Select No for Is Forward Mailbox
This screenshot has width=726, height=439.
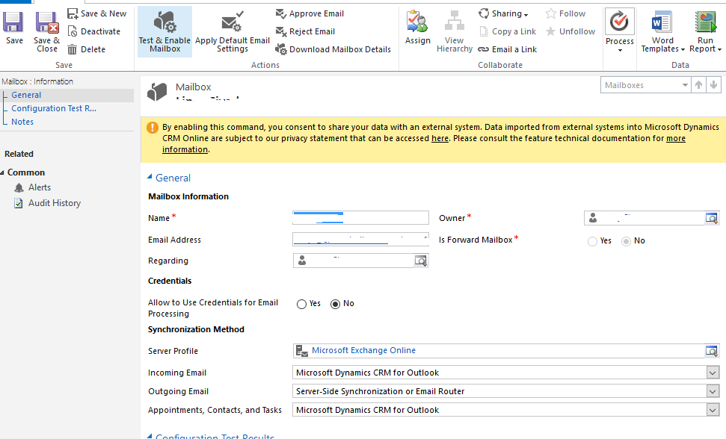point(626,241)
